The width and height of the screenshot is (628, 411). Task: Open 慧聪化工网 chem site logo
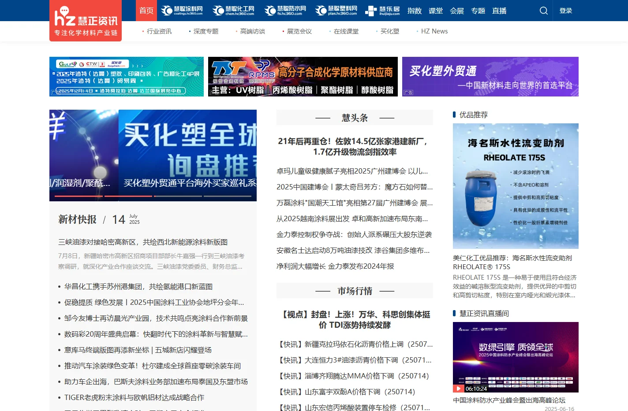[234, 11]
